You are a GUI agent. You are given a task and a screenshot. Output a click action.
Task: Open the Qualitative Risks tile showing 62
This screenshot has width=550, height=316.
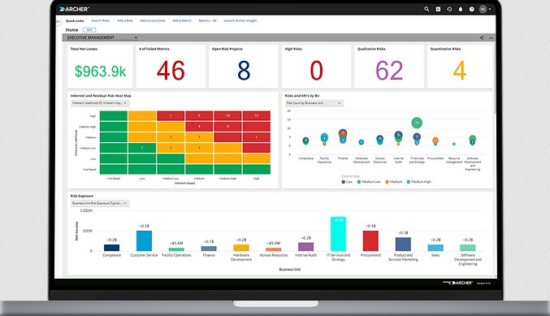pyautogui.click(x=389, y=67)
